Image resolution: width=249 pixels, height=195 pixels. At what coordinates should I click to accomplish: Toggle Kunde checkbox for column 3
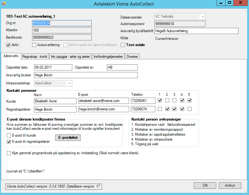click(174, 100)
